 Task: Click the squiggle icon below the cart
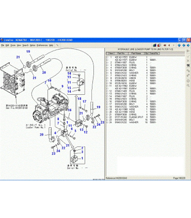188,71
